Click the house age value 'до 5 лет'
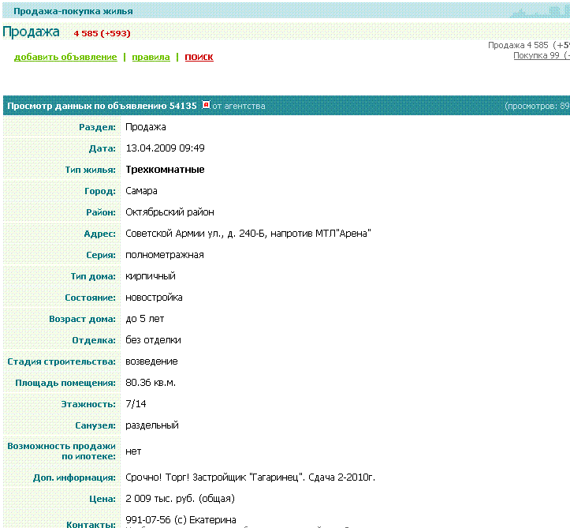Screen dimensions: 570x528 (x=145, y=319)
